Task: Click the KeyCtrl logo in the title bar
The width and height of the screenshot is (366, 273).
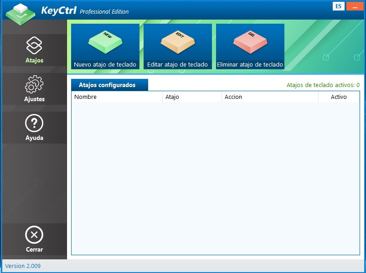Action: [x=21, y=14]
